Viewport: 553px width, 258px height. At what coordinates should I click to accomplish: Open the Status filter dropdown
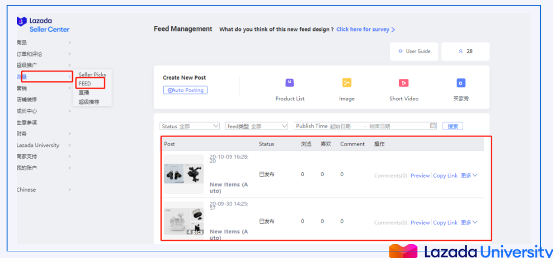point(190,126)
